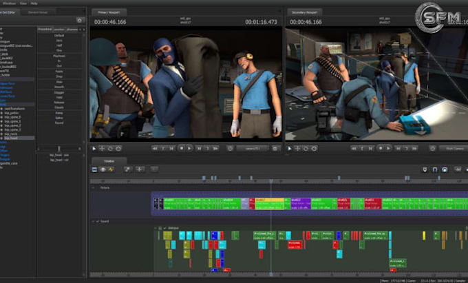Jump to first frame in Primary Viewport

[x=155, y=148]
